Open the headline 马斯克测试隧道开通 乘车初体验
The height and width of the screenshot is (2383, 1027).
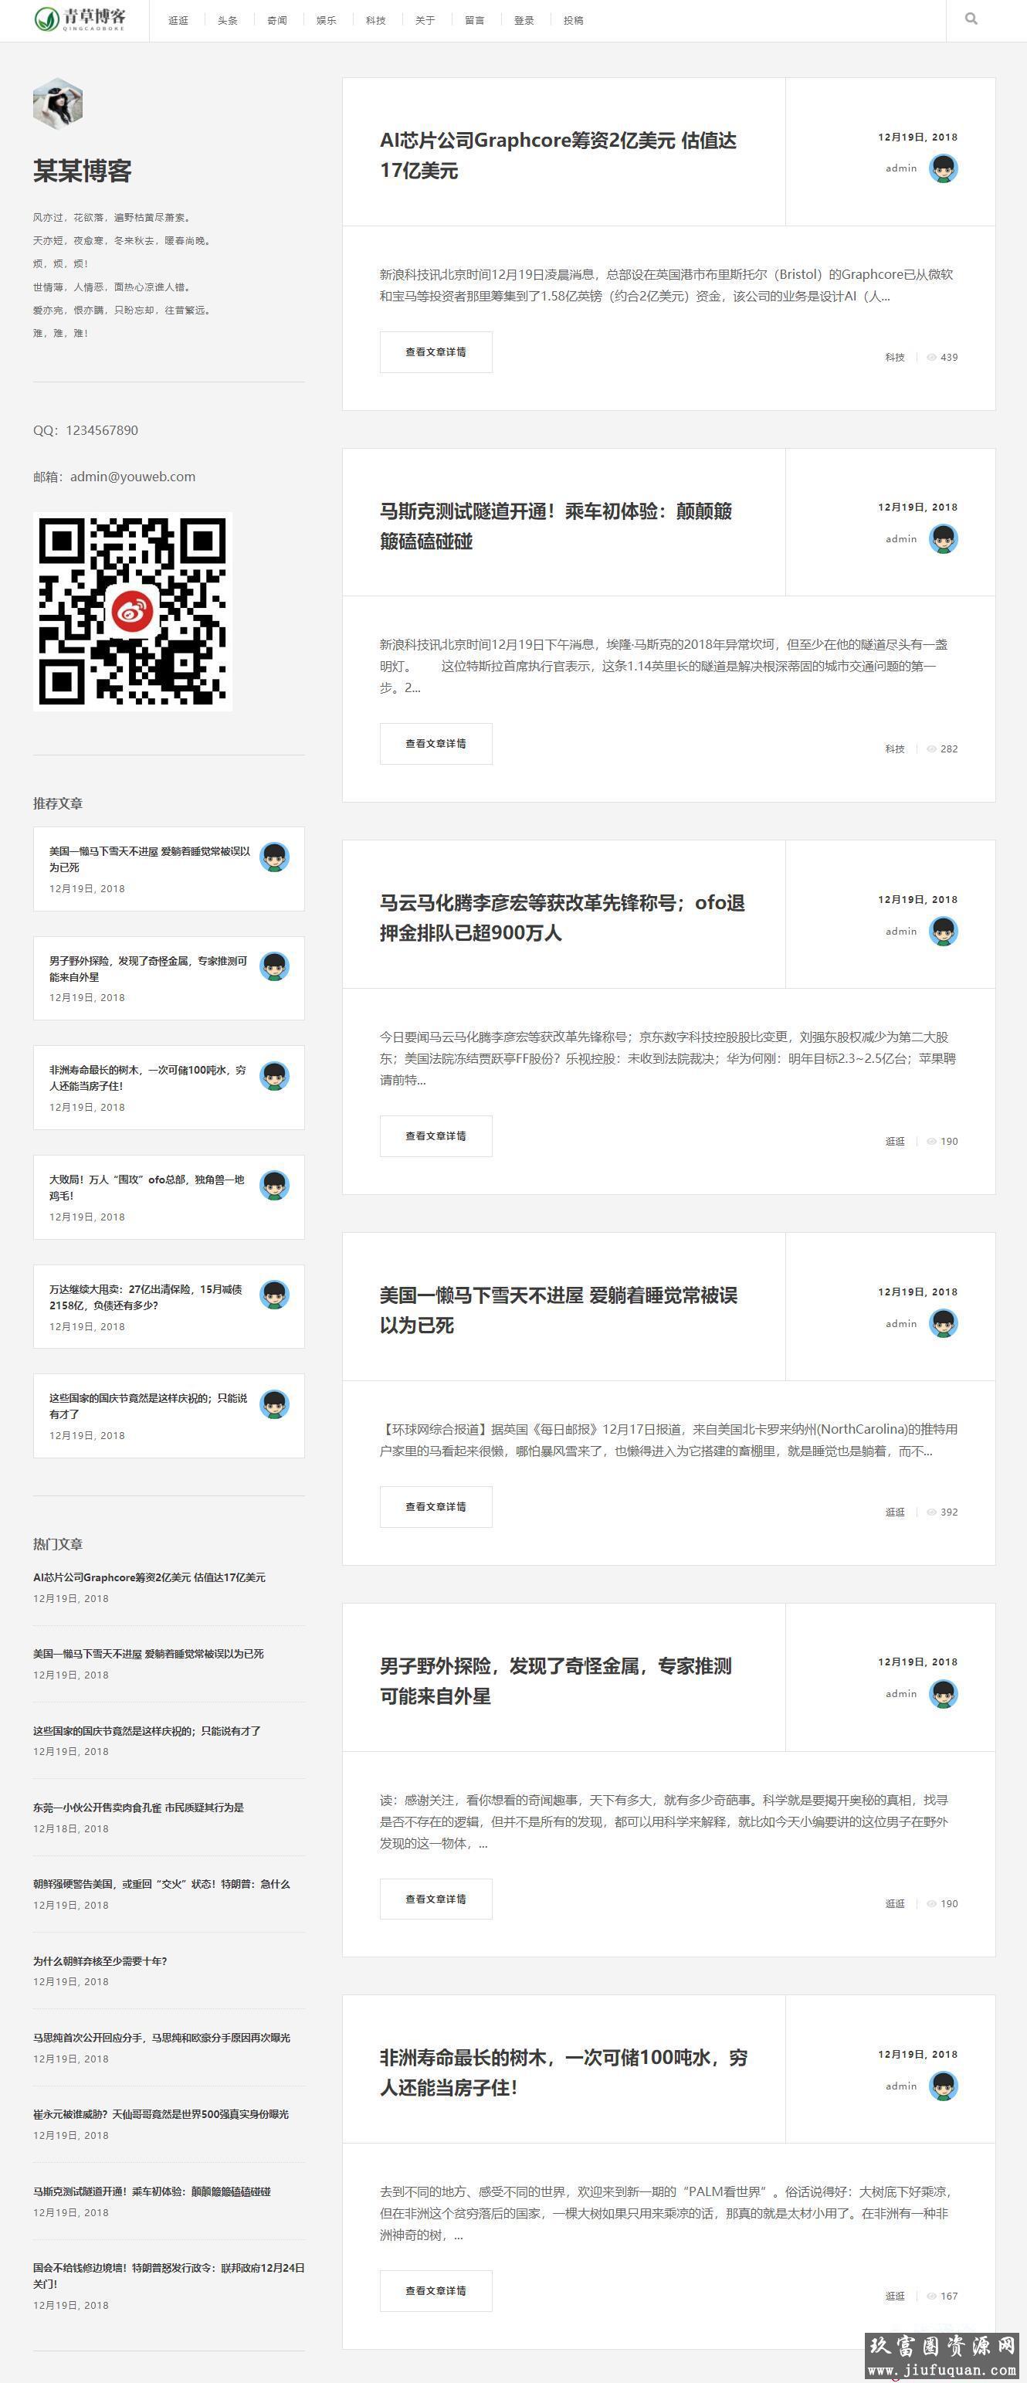(x=555, y=525)
